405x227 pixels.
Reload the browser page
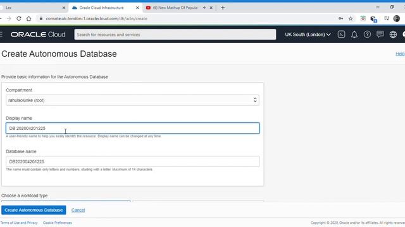[18, 18]
